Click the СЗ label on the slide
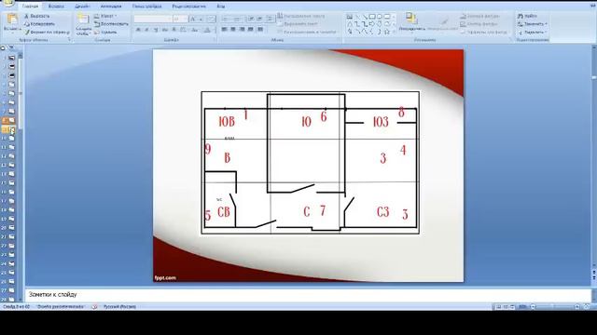597x335 pixels. [x=383, y=211]
